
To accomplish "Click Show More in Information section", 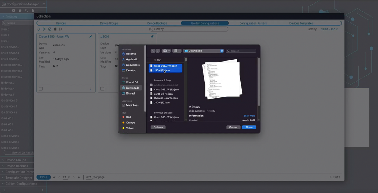I will pos(249,116).
